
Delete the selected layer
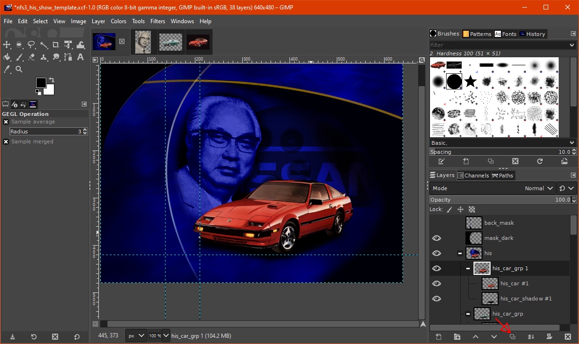(568, 337)
